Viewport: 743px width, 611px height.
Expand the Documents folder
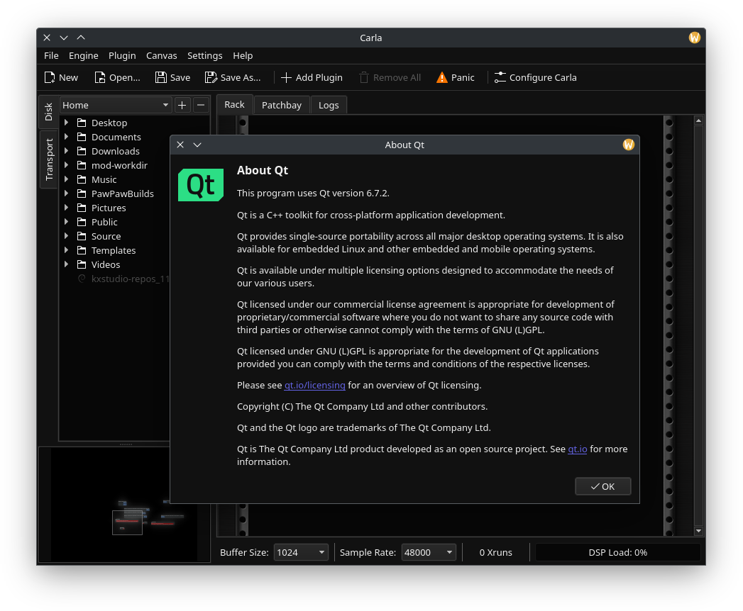coord(66,137)
